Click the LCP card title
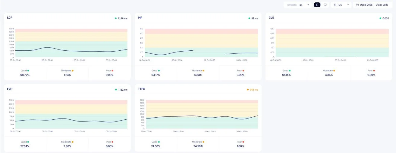 pyautogui.click(x=10, y=18)
